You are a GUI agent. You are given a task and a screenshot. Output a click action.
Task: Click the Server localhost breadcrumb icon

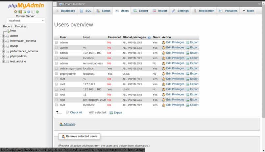coord(61,4)
